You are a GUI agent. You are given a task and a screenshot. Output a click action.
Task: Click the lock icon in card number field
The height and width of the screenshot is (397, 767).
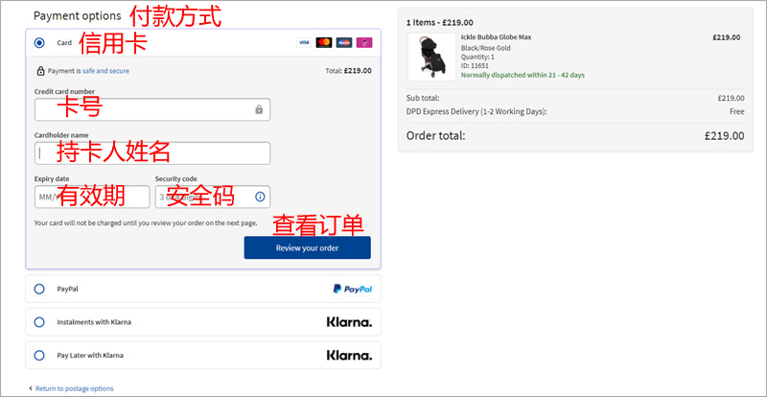pos(259,109)
